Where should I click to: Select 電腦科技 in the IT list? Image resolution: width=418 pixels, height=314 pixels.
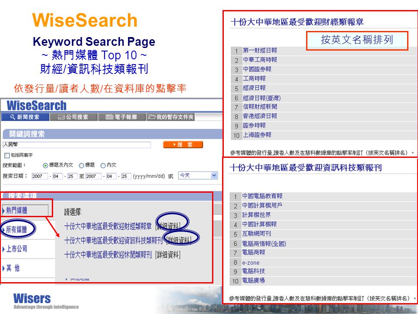point(253,271)
